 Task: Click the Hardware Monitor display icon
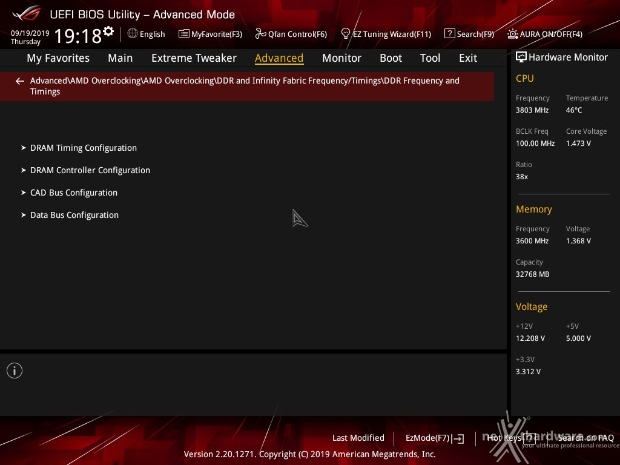tap(521, 58)
